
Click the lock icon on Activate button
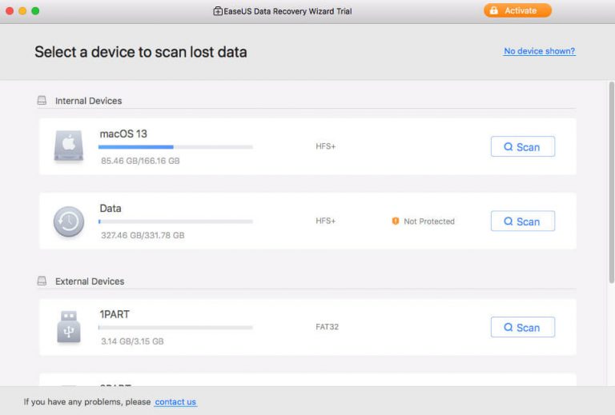pyautogui.click(x=494, y=11)
